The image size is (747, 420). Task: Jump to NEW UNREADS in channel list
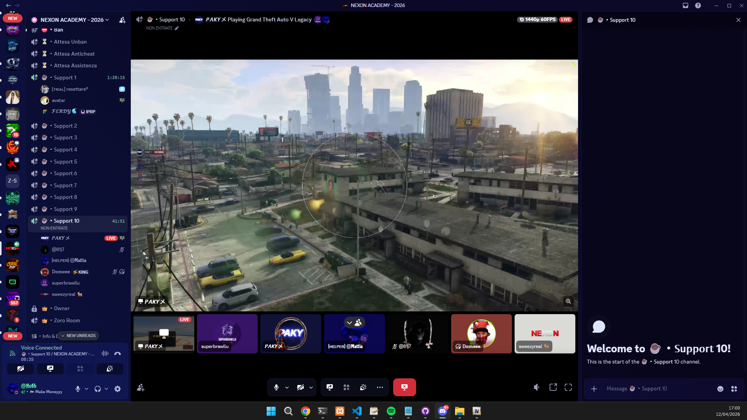78,336
